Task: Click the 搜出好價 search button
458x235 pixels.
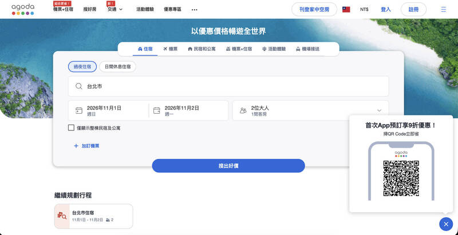Action: pos(228,166)
